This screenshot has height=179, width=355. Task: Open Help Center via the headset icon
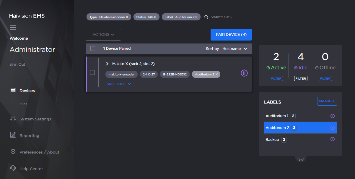coord(13,168)
